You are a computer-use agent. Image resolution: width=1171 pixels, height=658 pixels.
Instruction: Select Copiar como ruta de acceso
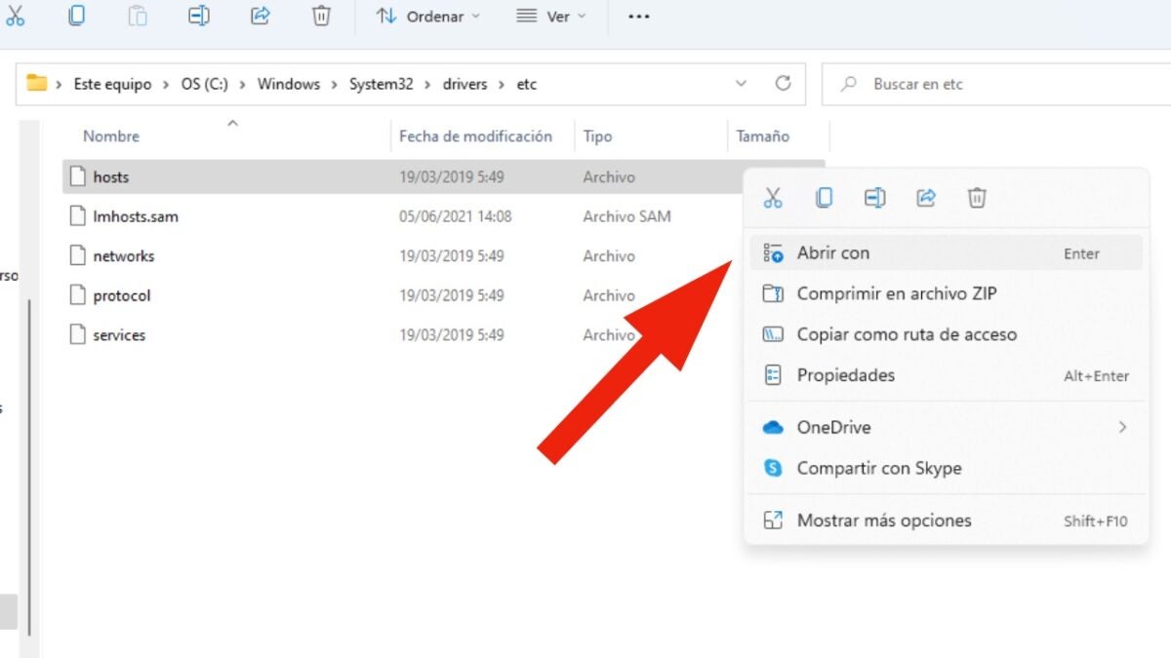coord(906,334)
